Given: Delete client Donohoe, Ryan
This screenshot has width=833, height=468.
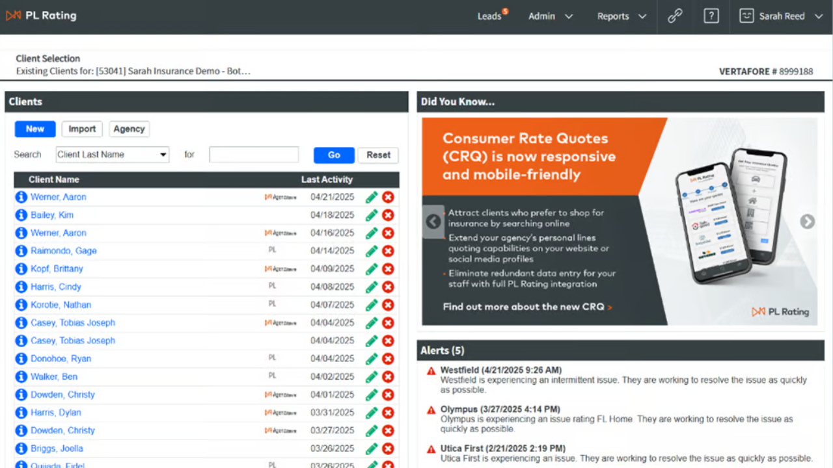Looking at the screenshot, I should pyautogui.click(x=388, y=359).
